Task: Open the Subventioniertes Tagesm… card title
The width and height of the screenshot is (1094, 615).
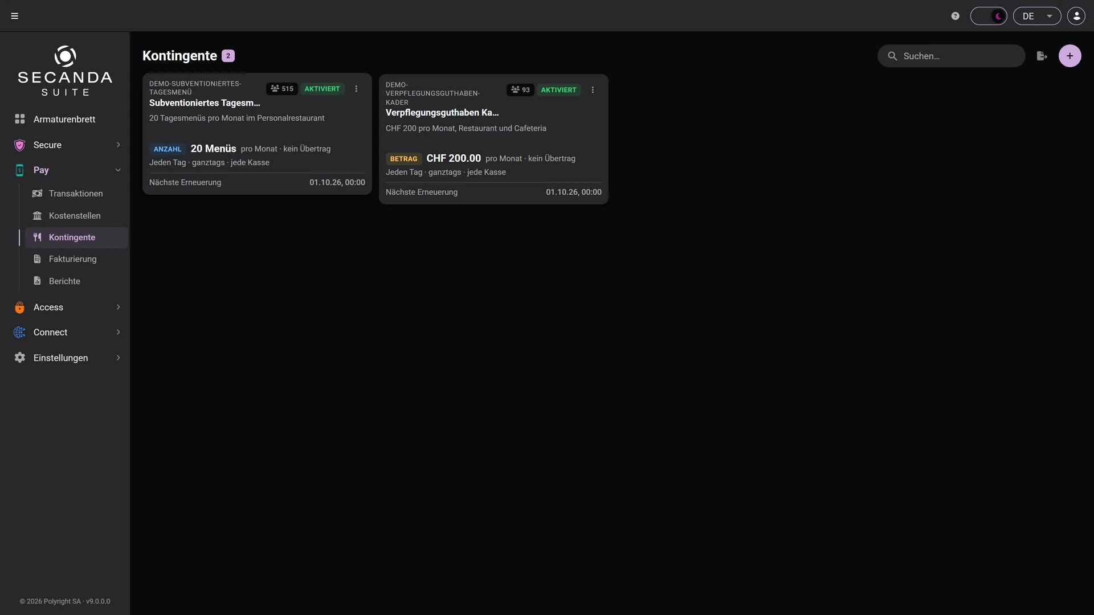Action: (205, 103)
